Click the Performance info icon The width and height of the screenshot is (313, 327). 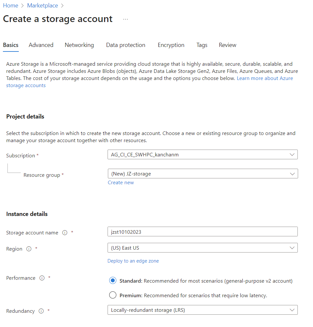coord(42,278)
